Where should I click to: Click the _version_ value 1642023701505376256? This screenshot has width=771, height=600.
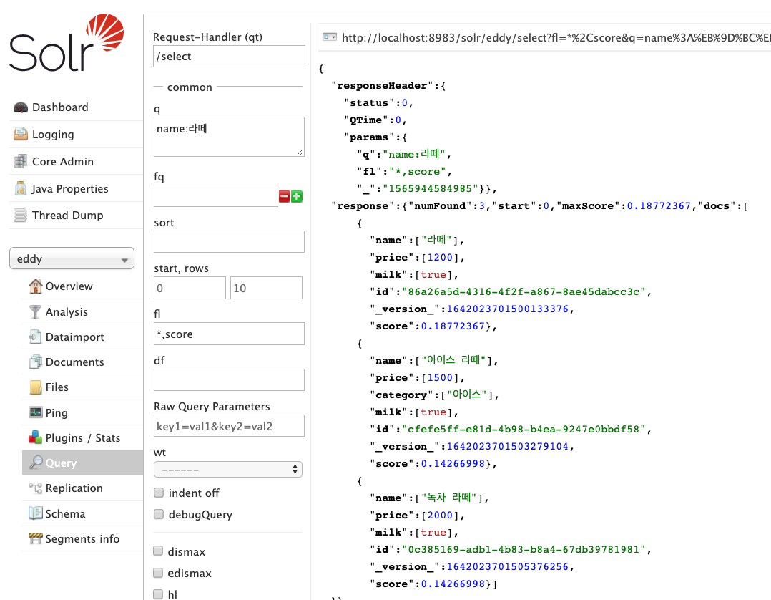tap(508, 566)
